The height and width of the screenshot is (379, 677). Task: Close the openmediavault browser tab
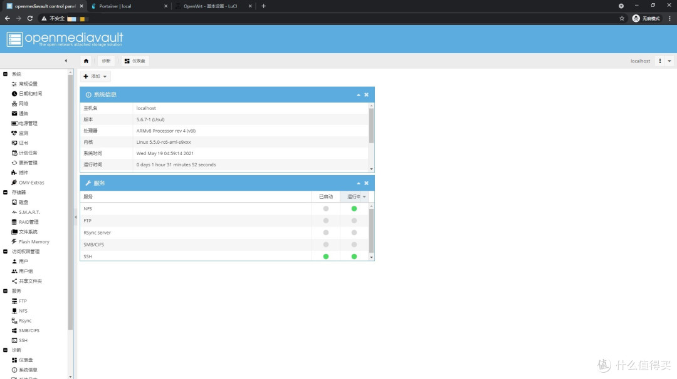pyautogui.click(x=81, y=6)
